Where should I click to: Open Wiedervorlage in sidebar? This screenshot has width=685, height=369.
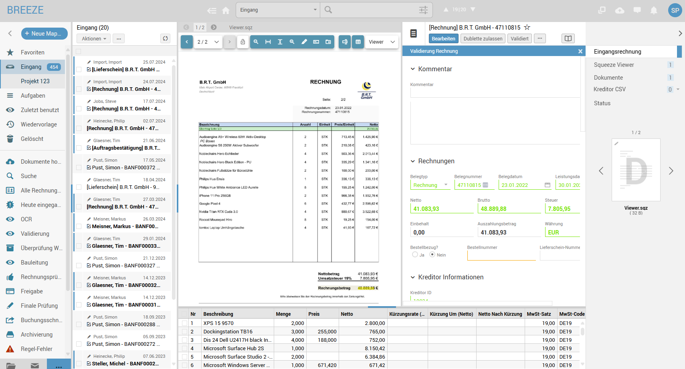[x=32, y=124]
